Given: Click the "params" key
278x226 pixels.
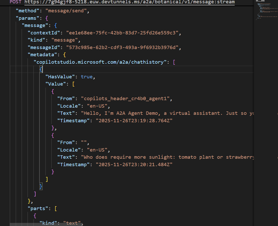Looking at the screenshot, I should [28, 18].
